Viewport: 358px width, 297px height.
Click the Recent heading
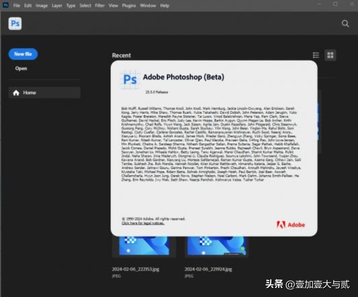coord(121,56)
